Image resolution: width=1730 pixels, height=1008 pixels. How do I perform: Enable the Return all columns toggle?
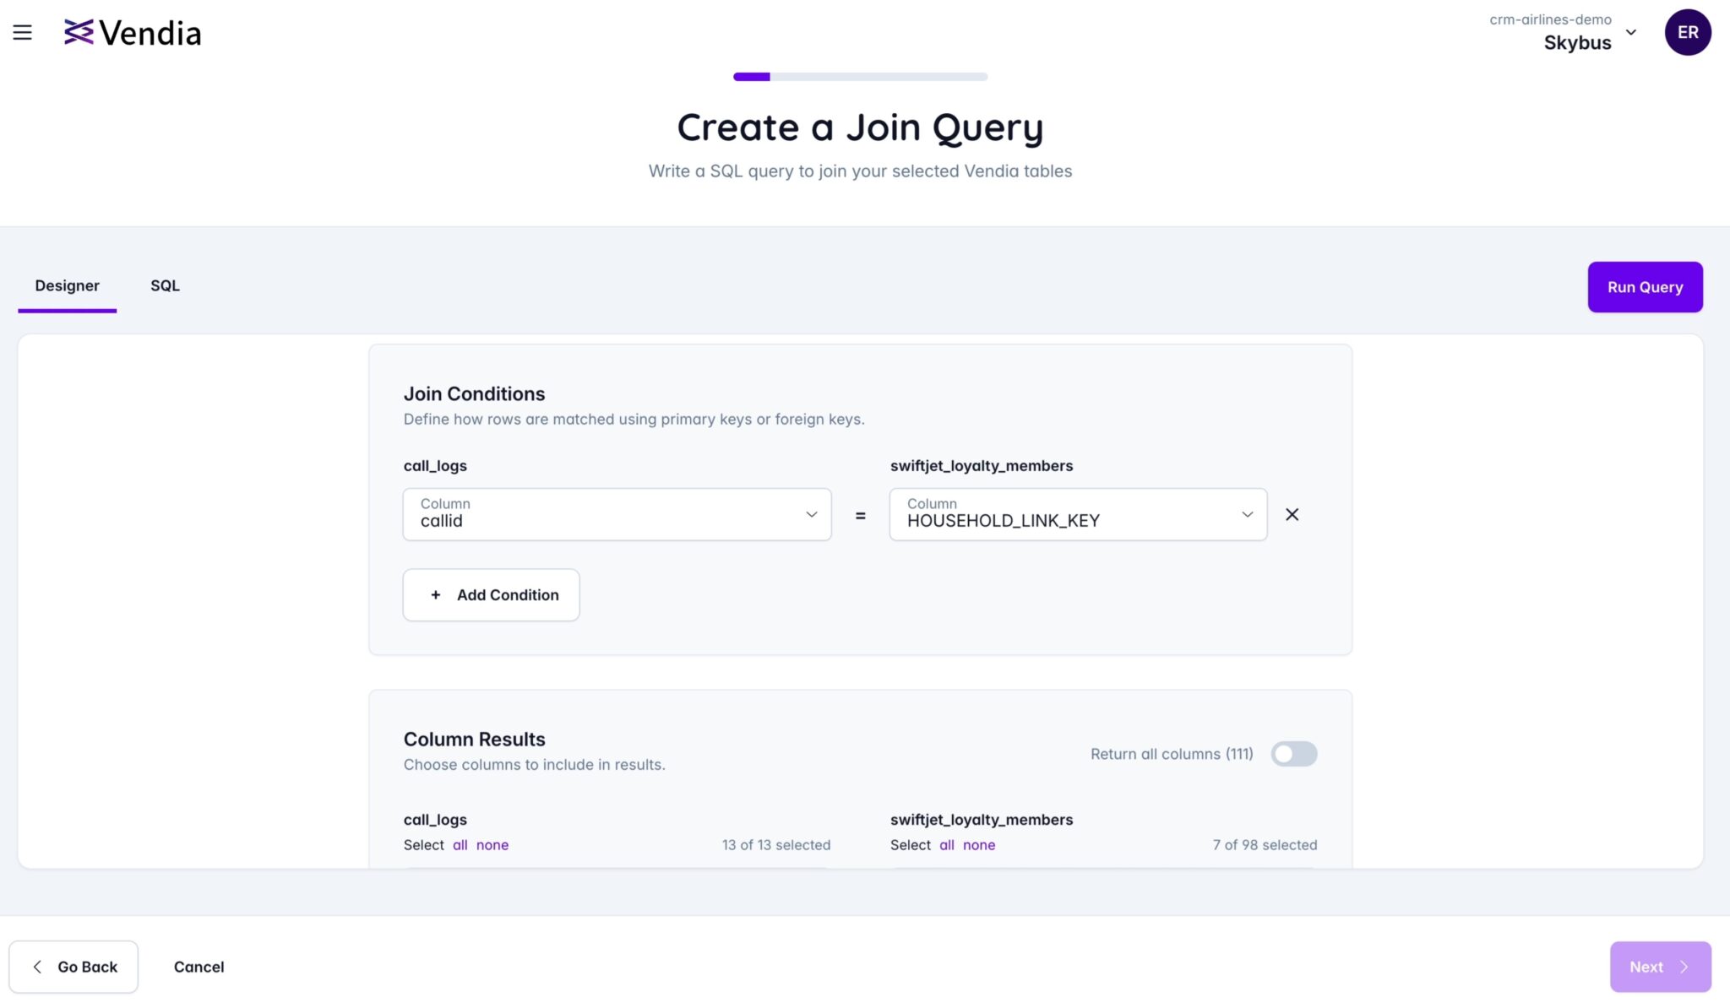1294,753
